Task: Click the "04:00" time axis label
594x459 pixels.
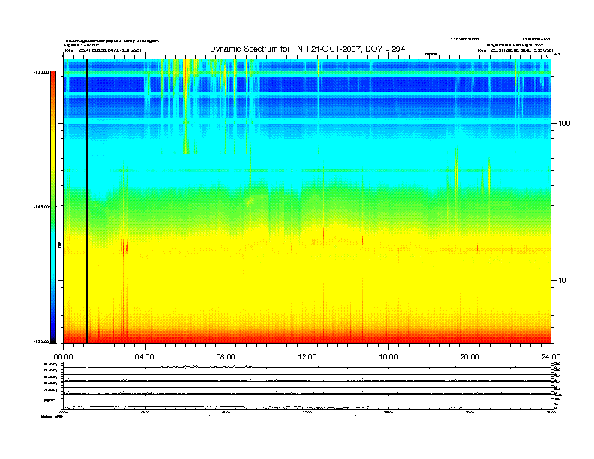Action: coord(145,357)
